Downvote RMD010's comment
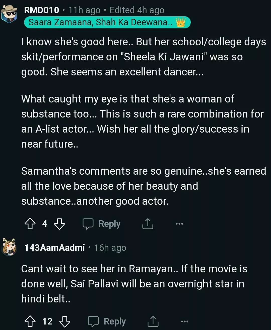Screen dimensions: 271x330 [59, 224]
